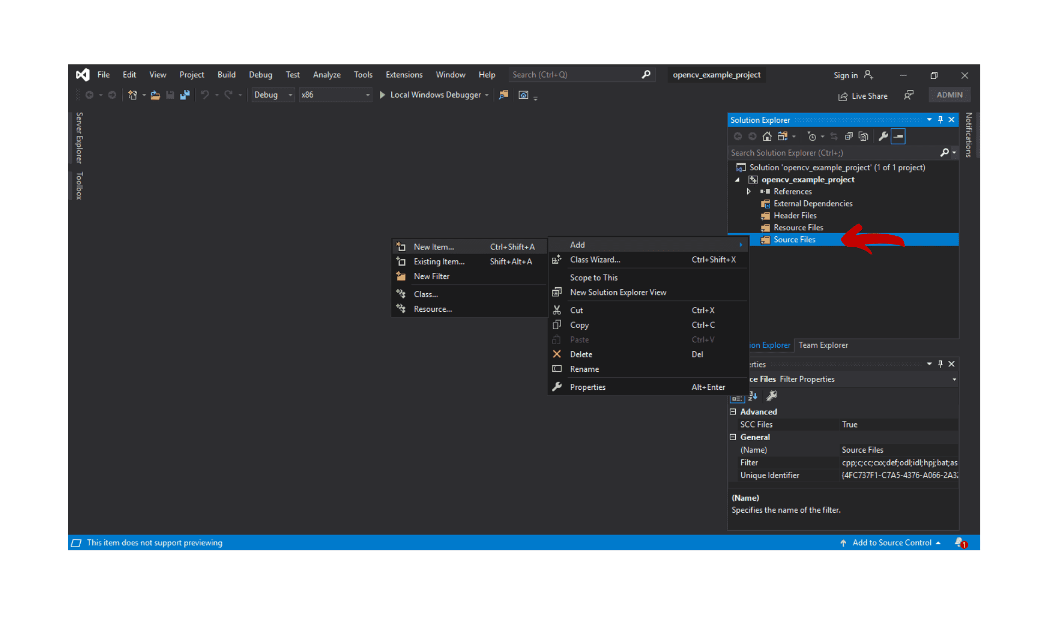Click Add to Source Control

pyautogui.click(x=892, y=543)
